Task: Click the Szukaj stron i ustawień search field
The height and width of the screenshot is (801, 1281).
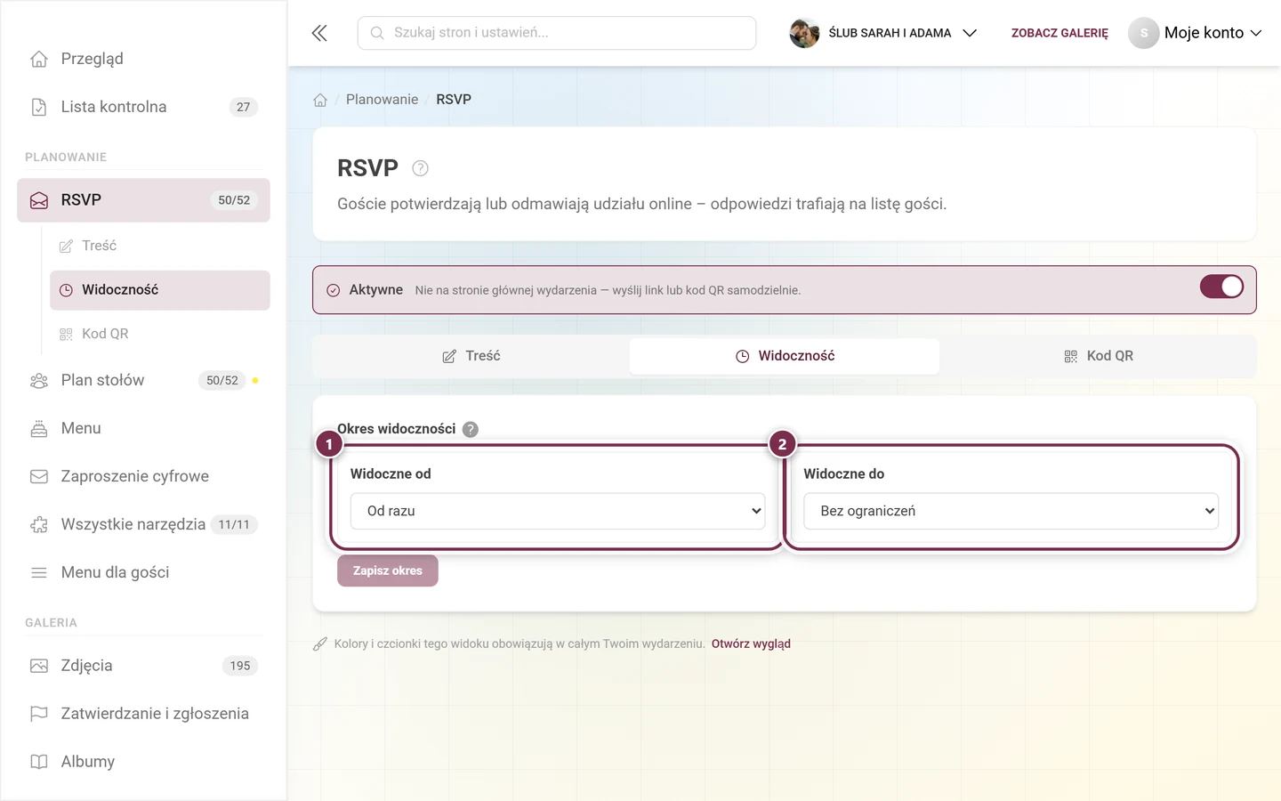Action: tap(557, 33)
